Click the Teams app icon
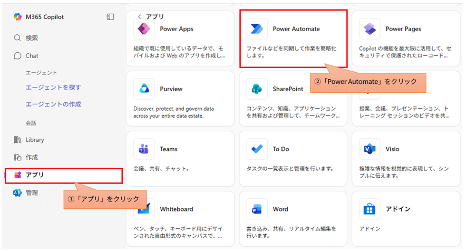 pyautogui.click(x=144, y=149)
